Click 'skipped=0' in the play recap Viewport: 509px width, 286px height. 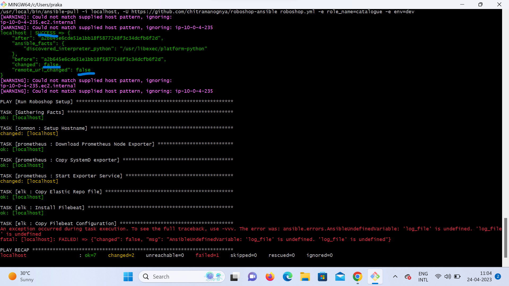[244, 255]
